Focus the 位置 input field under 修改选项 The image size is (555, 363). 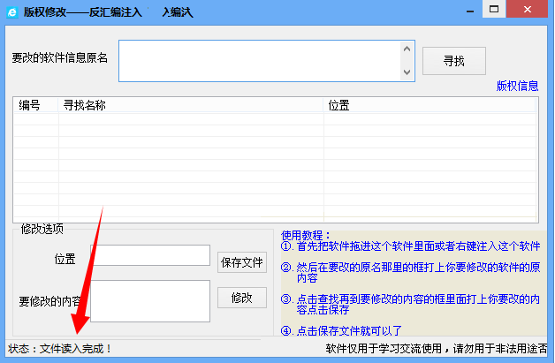(151, 255)
